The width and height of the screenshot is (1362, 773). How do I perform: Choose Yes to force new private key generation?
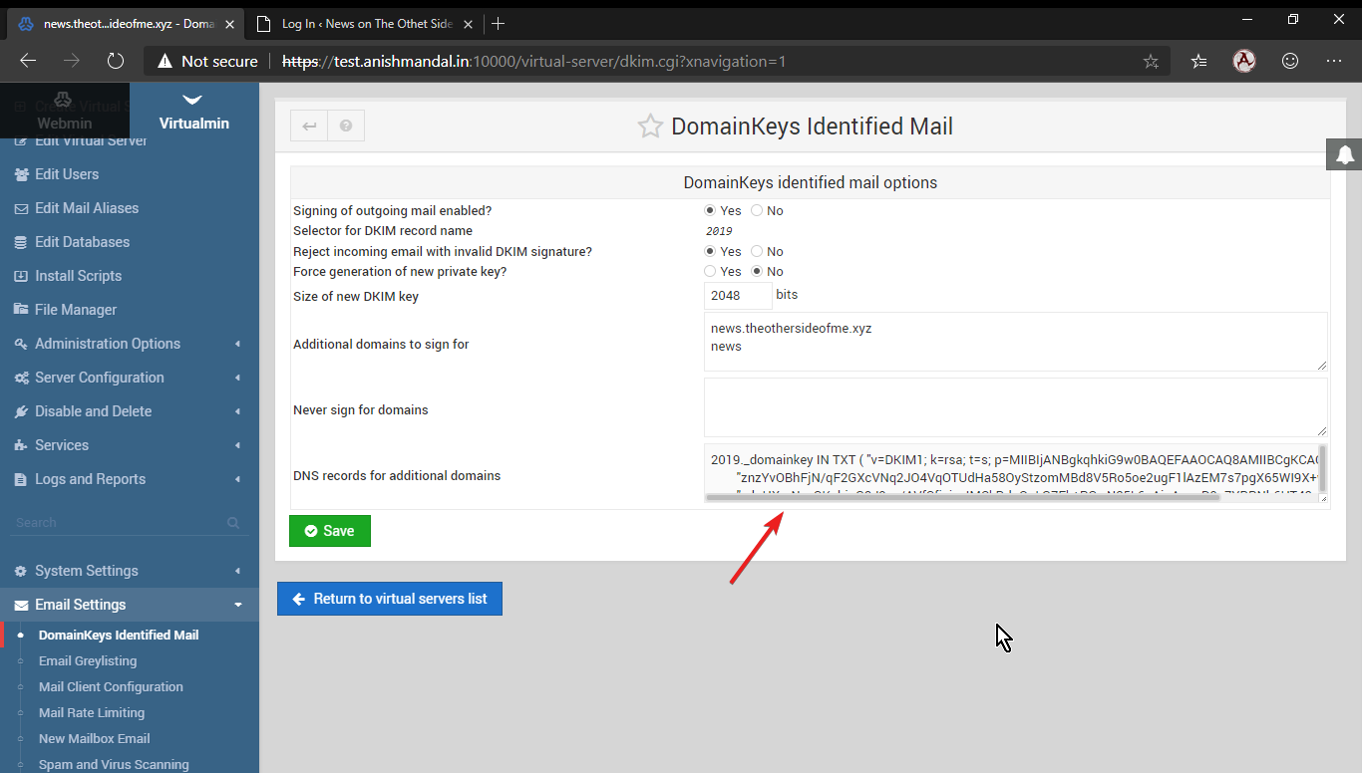[x=710, y=272]
